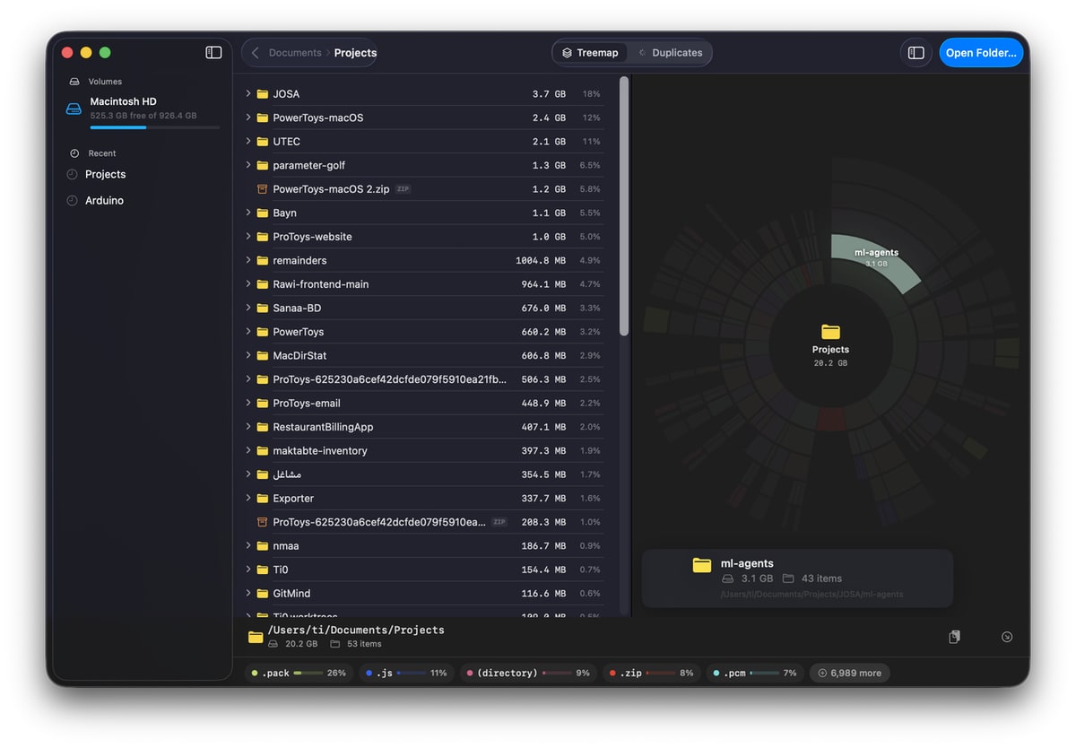
Task: Click the Projects folder icon in sunburst center
Action: (x=830, y=332)
